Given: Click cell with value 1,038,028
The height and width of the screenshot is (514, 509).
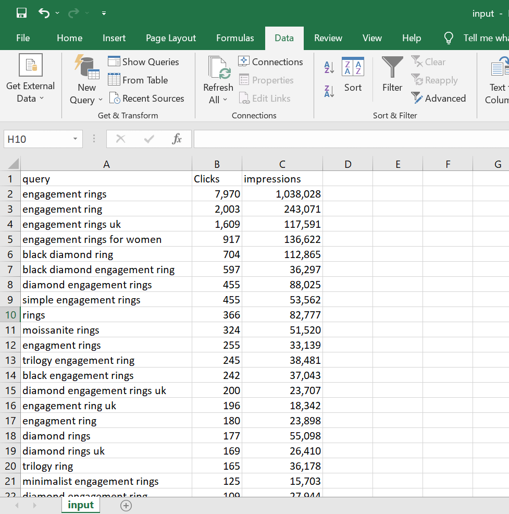Looking at the screenshot, I should [282, 194].
